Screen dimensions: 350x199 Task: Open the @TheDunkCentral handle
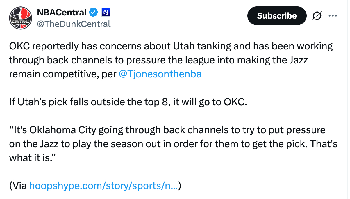click(74, 24)
